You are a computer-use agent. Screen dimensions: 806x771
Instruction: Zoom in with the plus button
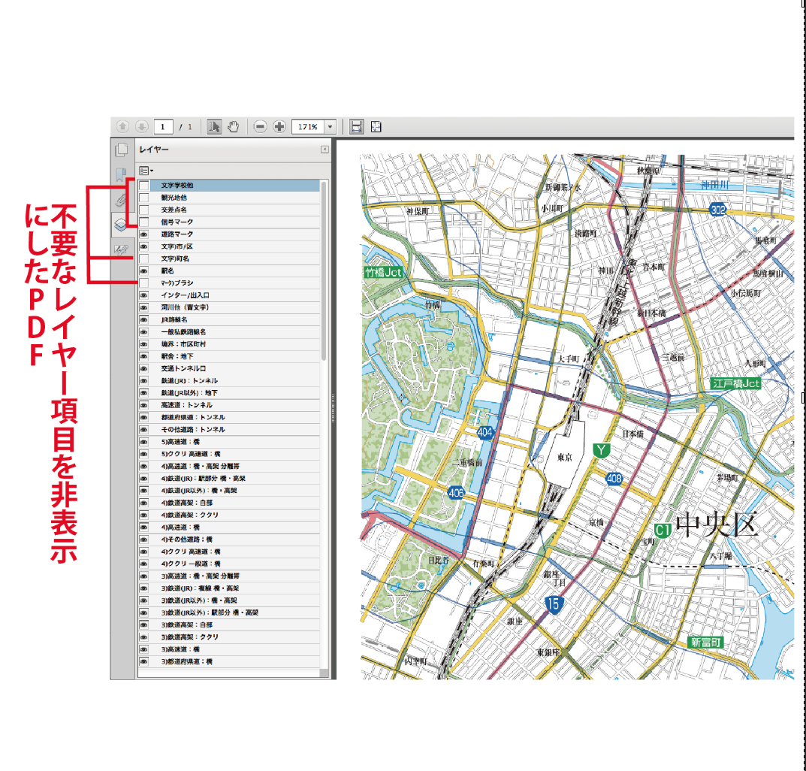coord(279,126)
